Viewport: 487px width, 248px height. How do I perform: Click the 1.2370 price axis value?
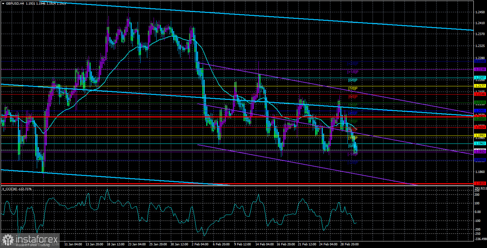(480, 34)
